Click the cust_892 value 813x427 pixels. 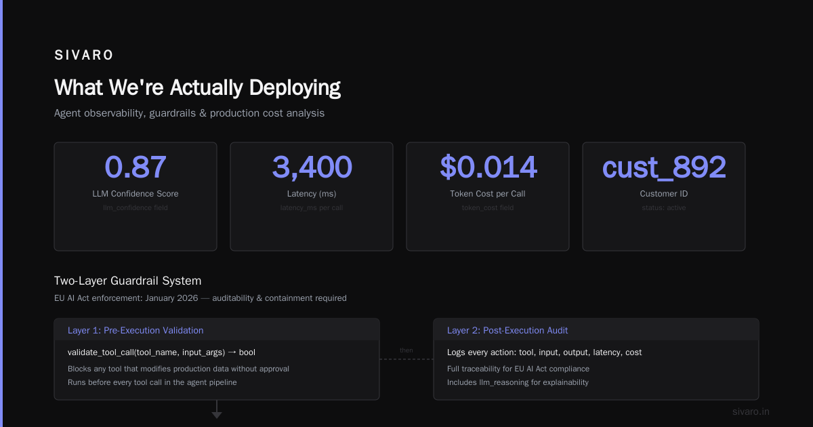(x=664, y=167)
